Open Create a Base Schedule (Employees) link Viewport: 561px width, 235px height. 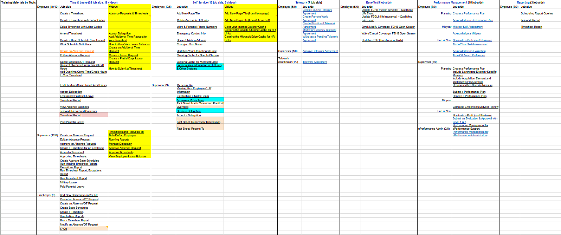82,40
